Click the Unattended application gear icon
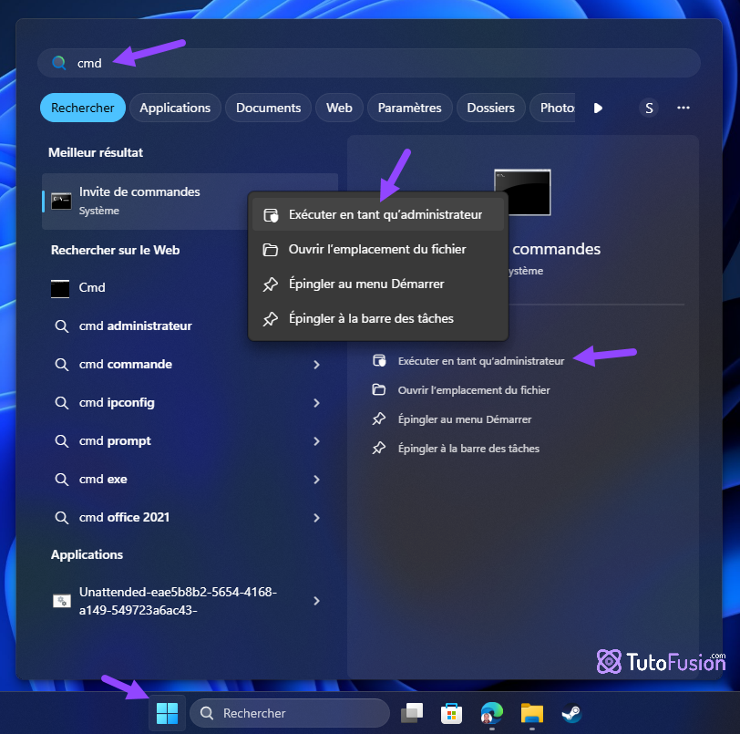 [61, 601]
